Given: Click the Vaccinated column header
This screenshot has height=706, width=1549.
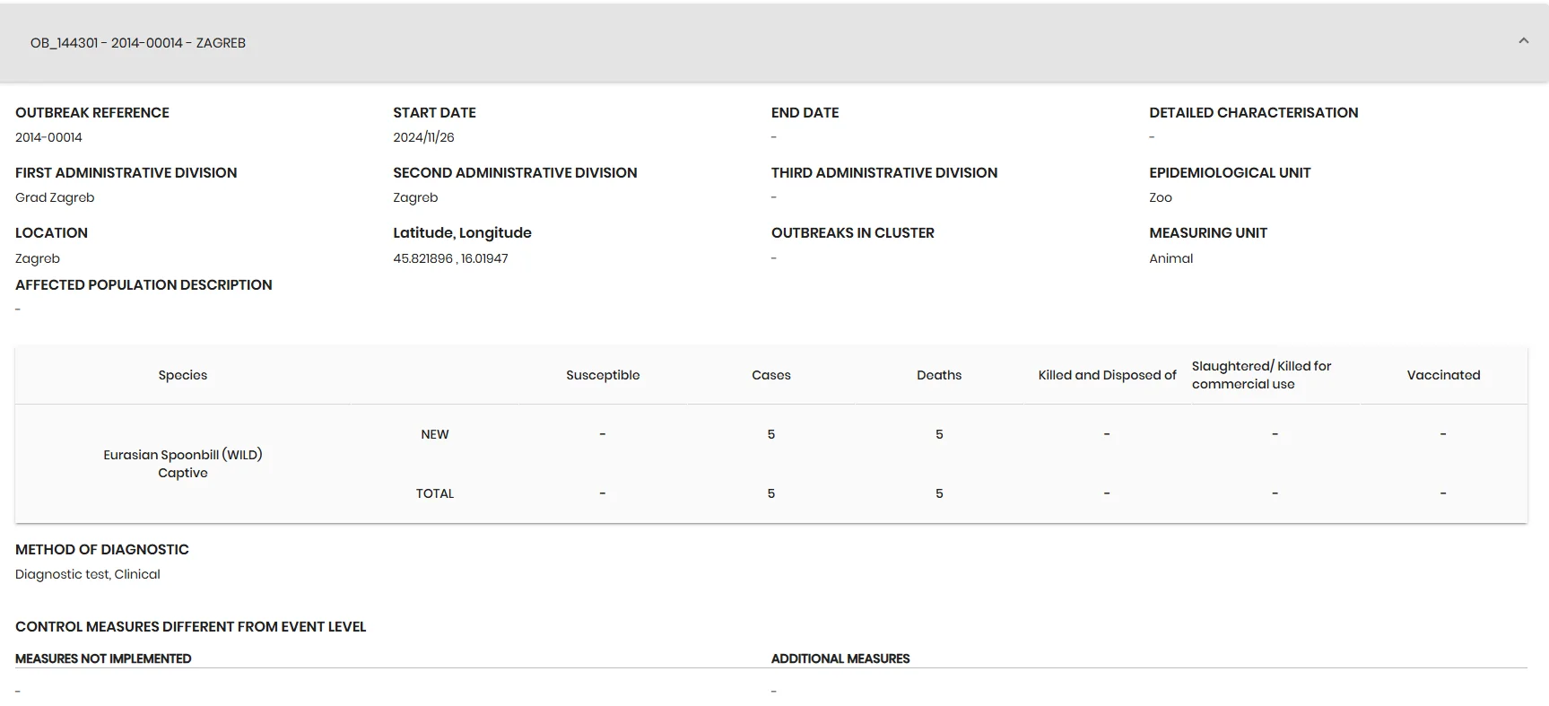Looking at the screenshot, I should [x=1443, y=375].
